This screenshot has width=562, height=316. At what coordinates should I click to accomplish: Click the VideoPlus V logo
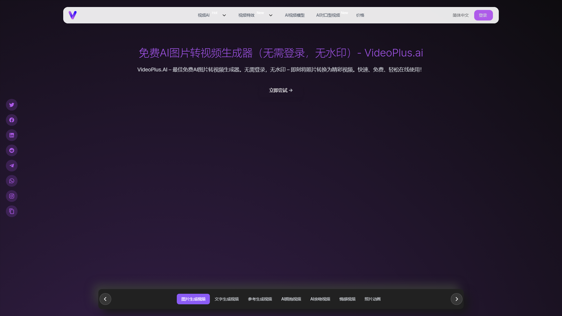pyautogui.click(x=73, y=15)
